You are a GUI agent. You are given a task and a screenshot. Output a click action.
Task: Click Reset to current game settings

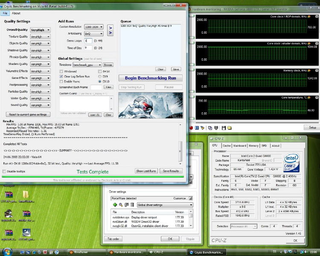coord(28,114)
